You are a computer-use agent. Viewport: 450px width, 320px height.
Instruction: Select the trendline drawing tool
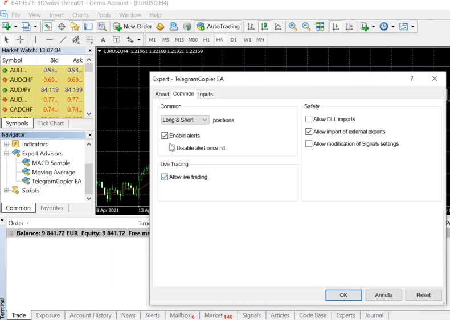coord(63,40)
